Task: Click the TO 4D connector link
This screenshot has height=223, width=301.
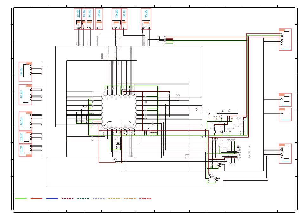Action: (90, 14)
